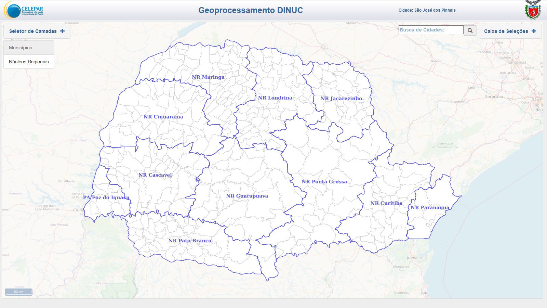
Task: Click the Geoprocessamento DINUC title
Action: (251, 10)
